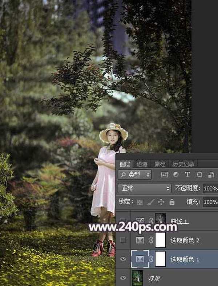Viewport: 218px width, 286px height.
Task: Switch to the 通道 tab
Action: [142, 164]
